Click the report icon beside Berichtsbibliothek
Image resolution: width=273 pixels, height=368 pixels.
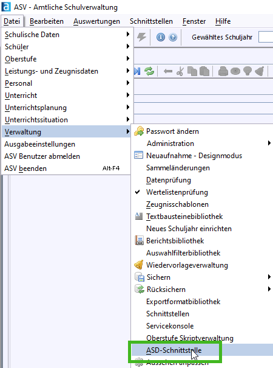point(139,240)
